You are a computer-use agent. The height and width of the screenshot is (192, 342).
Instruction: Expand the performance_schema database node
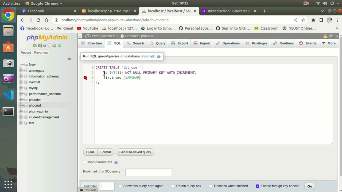pyautogui.click(x=21, y=94)
